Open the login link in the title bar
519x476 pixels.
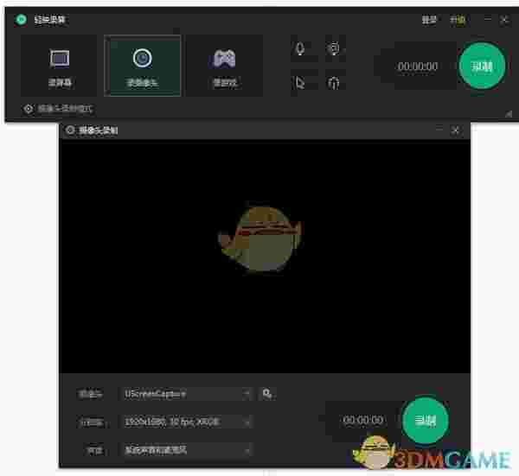click(429, 21)
